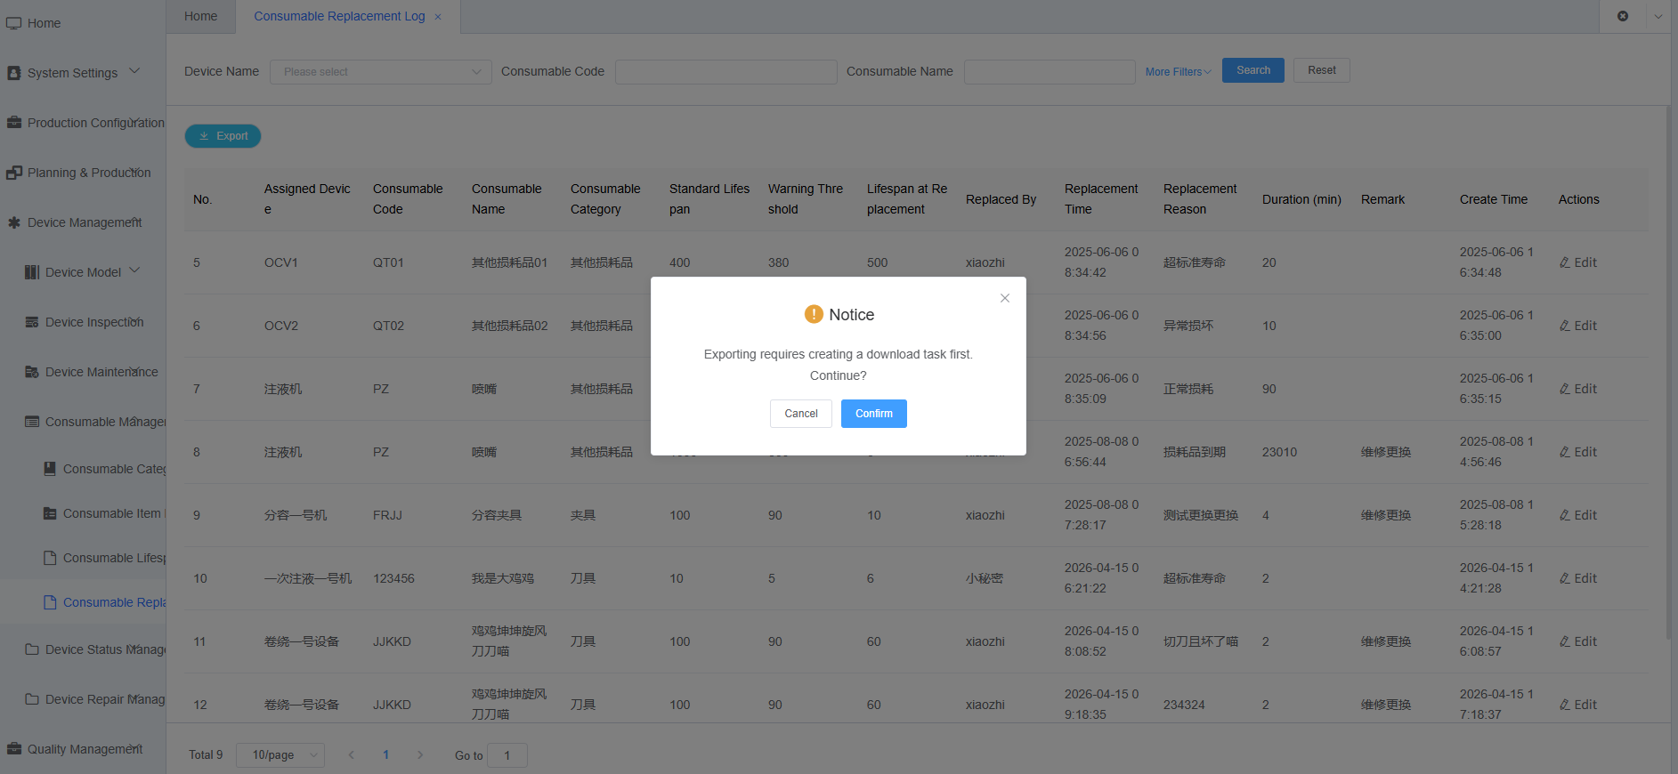The width and height of the screenshot is (1678, 774).
Task: Select page 1 in pagination
Action: [385, 755]
